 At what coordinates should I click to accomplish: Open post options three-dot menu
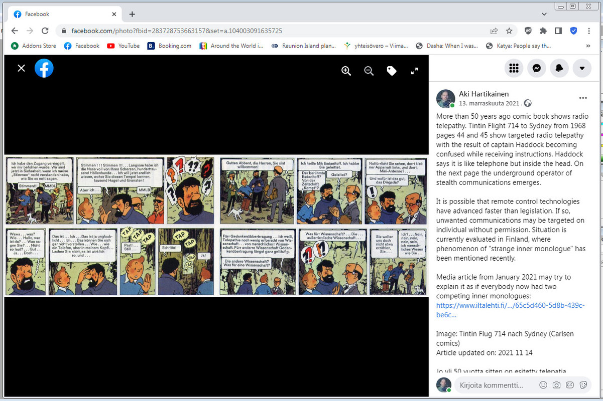(x=583, y=98)
